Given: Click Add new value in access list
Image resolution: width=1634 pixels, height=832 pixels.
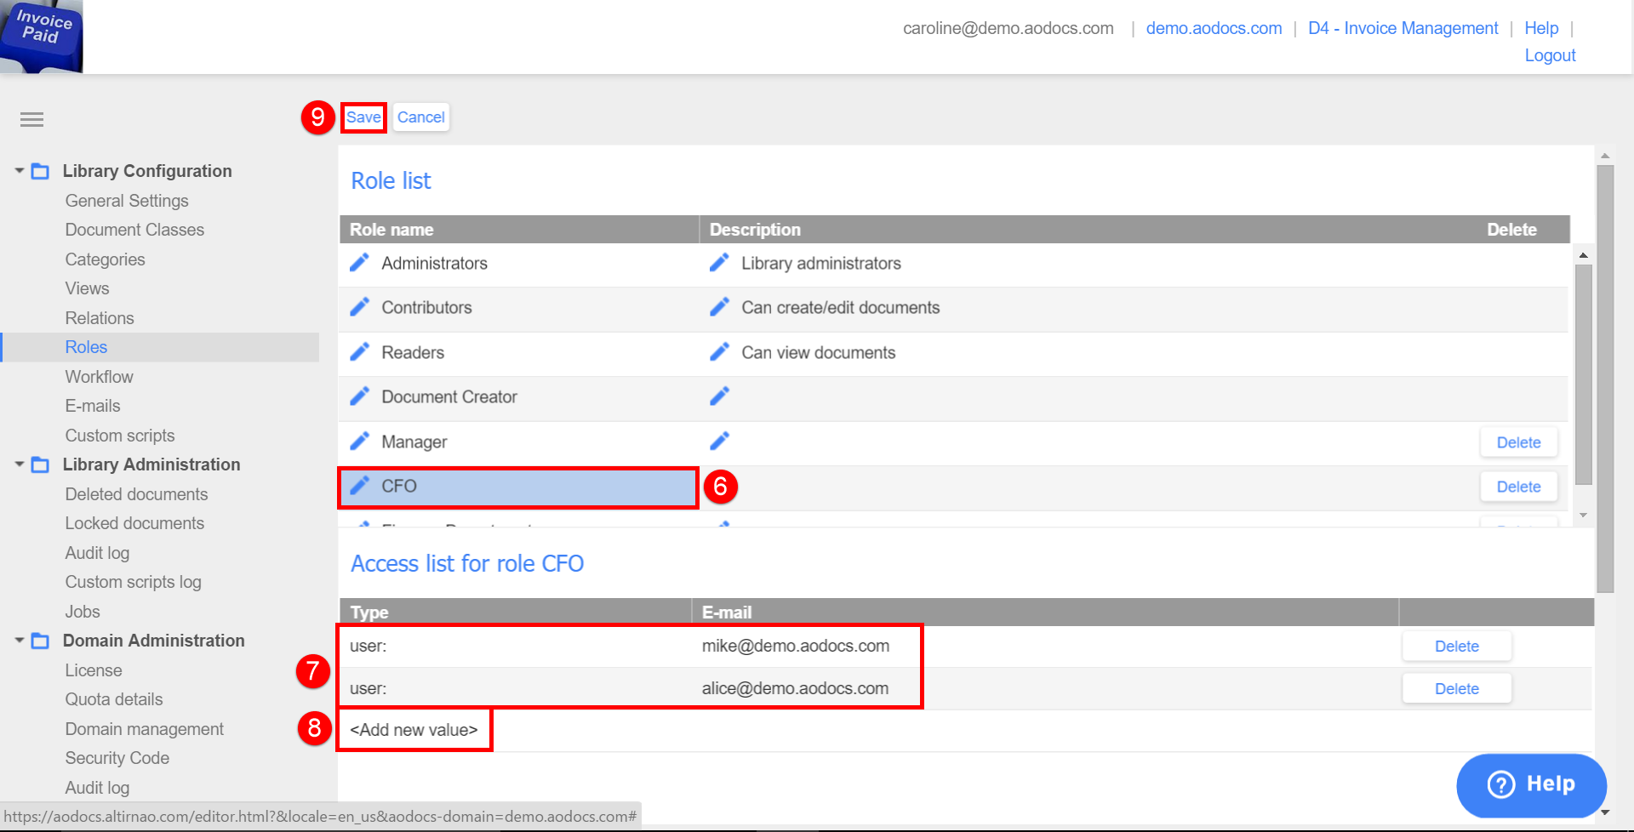Looking at the screenshot, I should pos(414,730).
